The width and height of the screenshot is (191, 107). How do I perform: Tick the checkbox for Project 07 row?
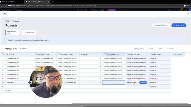pyautogui.click(x=3, y=83)
